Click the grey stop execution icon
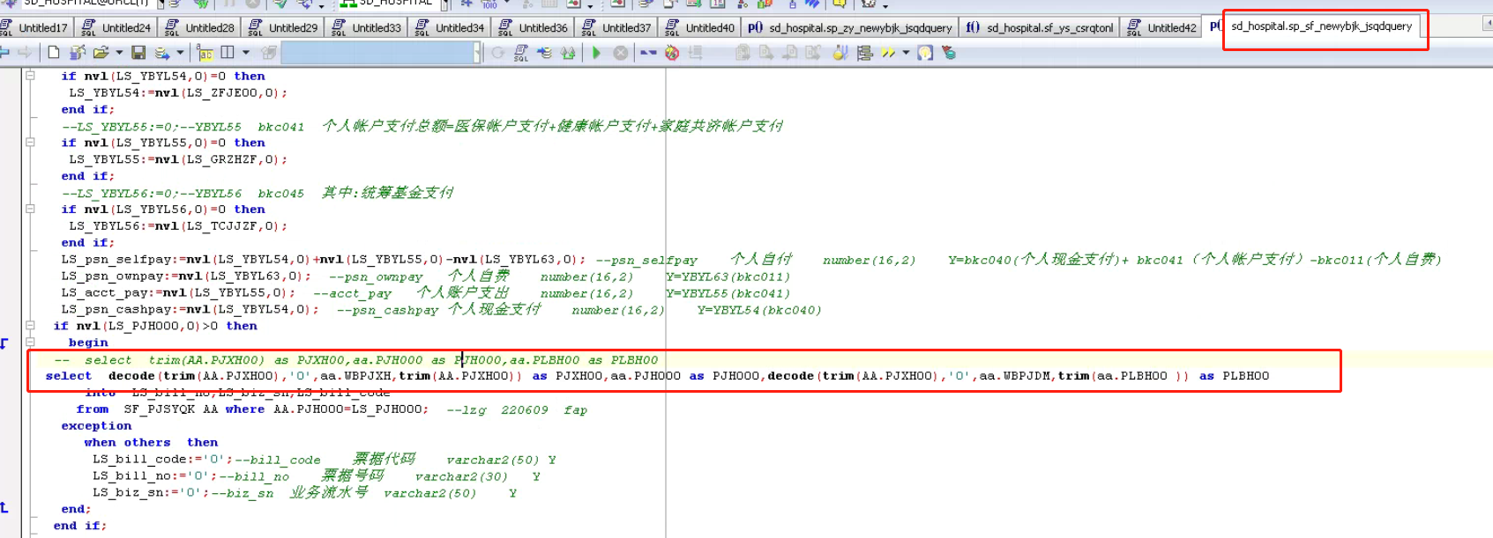The width and height of the screenshot is (1493, 538). click(621, 53)
